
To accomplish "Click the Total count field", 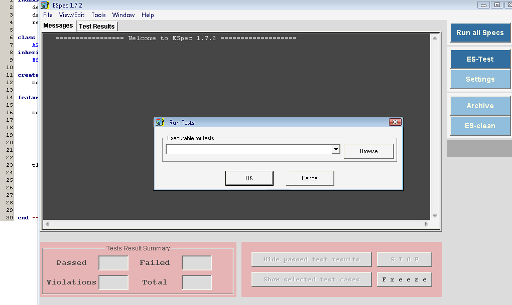I will click(197, 282).
